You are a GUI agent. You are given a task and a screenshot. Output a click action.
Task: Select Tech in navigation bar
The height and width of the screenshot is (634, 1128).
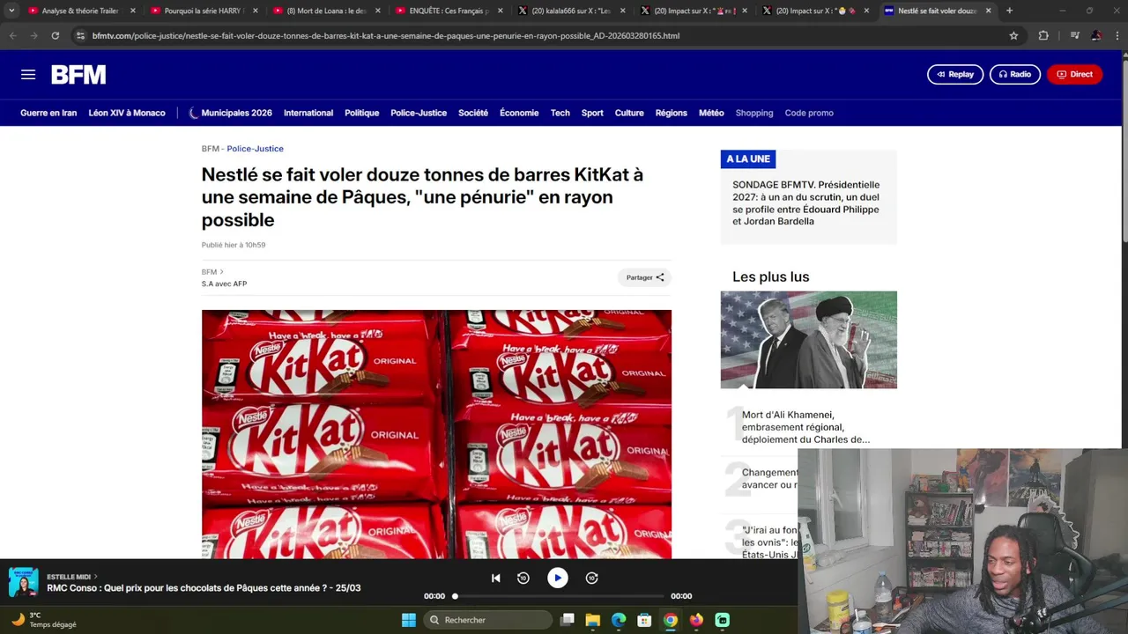[560, 113]
